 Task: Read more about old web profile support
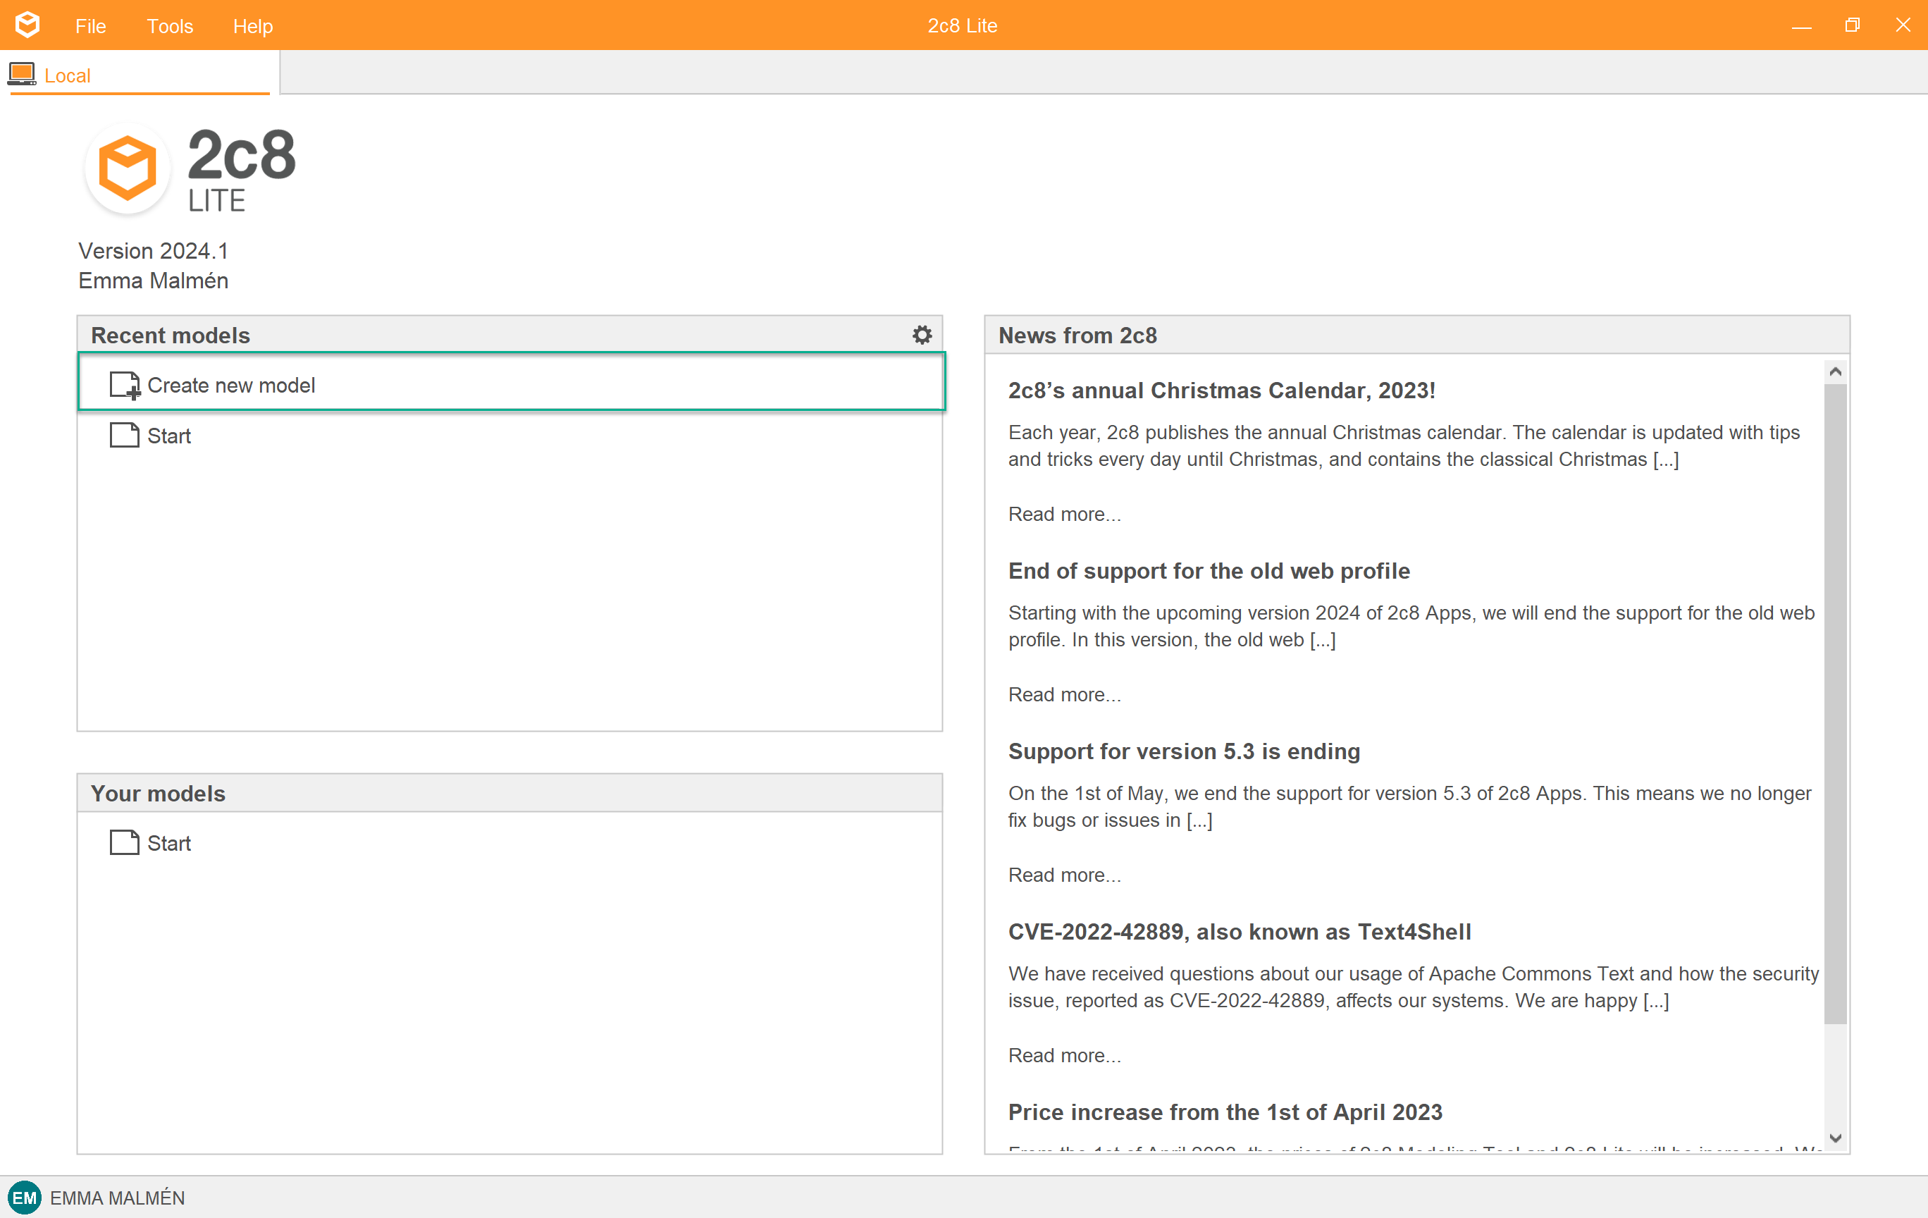pos(1064,694)
